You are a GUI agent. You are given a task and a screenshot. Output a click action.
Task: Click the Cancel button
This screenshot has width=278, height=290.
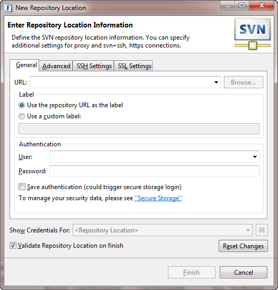[244, 272]
